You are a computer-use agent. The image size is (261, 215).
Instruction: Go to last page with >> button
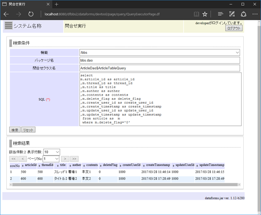pyautogui.click(x=74, y=159)
